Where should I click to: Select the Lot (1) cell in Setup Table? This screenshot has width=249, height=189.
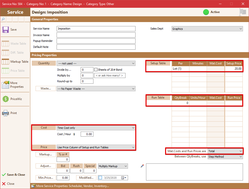[180, 69]
